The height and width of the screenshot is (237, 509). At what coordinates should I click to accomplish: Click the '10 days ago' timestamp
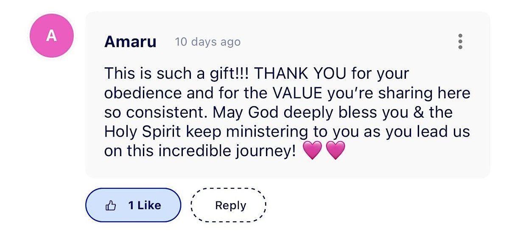coord(208,42)
